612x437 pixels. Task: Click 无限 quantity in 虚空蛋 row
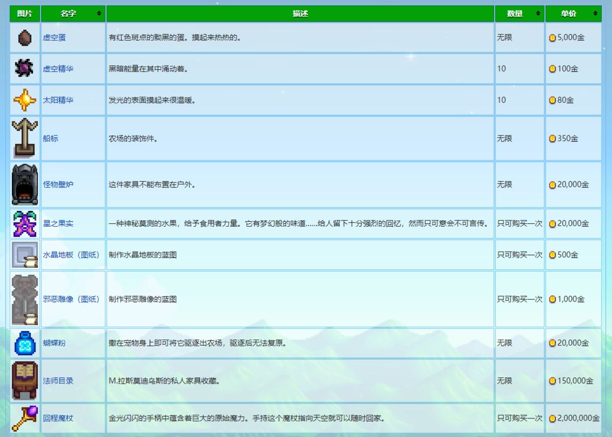coord(505,37)
